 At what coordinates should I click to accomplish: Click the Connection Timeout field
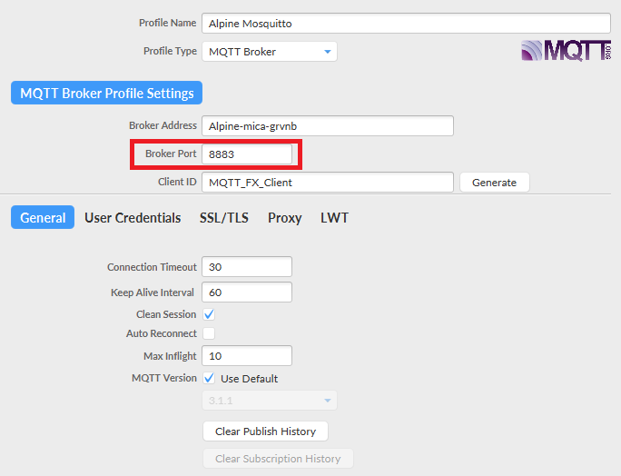click(x=247, y=267)
